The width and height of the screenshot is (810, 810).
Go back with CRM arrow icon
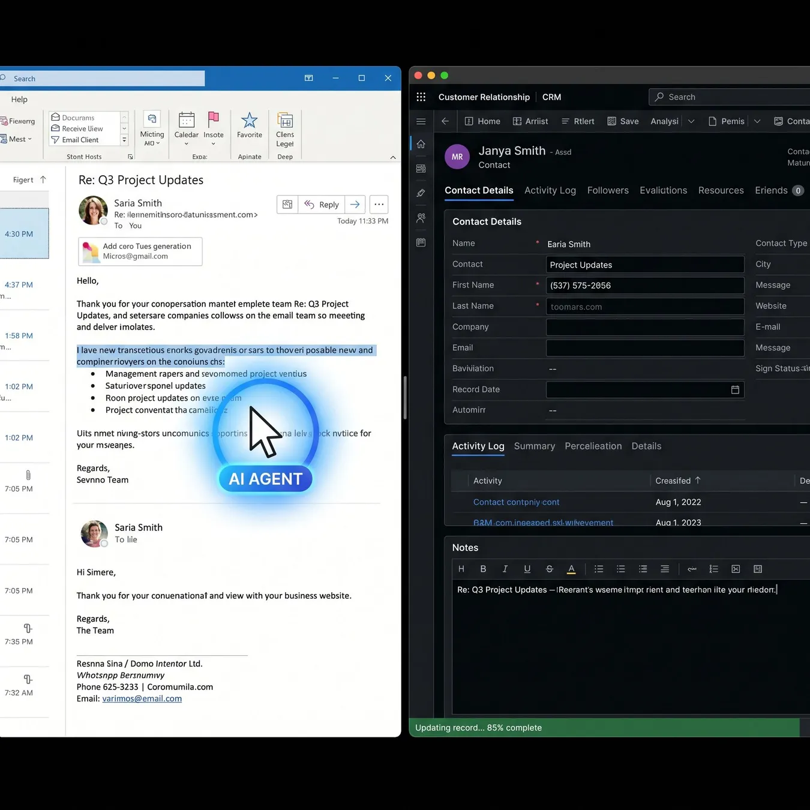[x=445, y=121]
